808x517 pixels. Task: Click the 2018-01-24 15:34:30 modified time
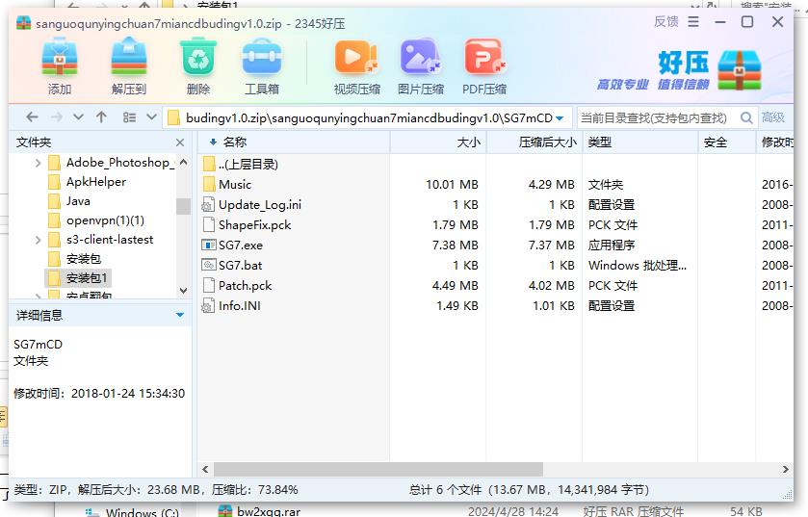point(128,394)
